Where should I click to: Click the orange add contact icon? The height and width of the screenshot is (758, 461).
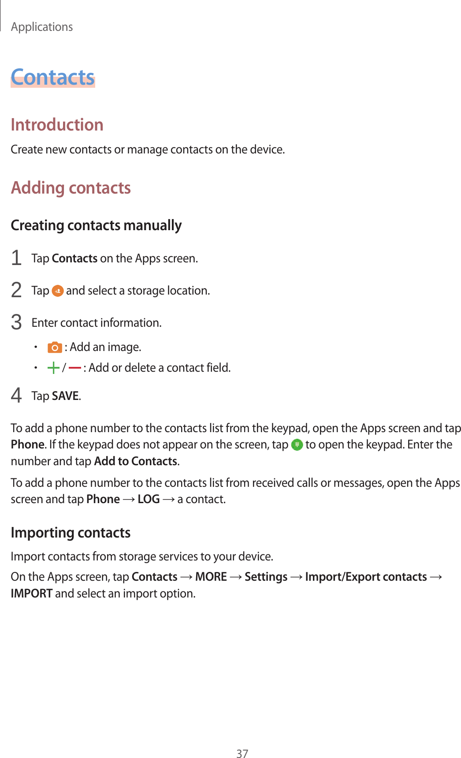57,291
